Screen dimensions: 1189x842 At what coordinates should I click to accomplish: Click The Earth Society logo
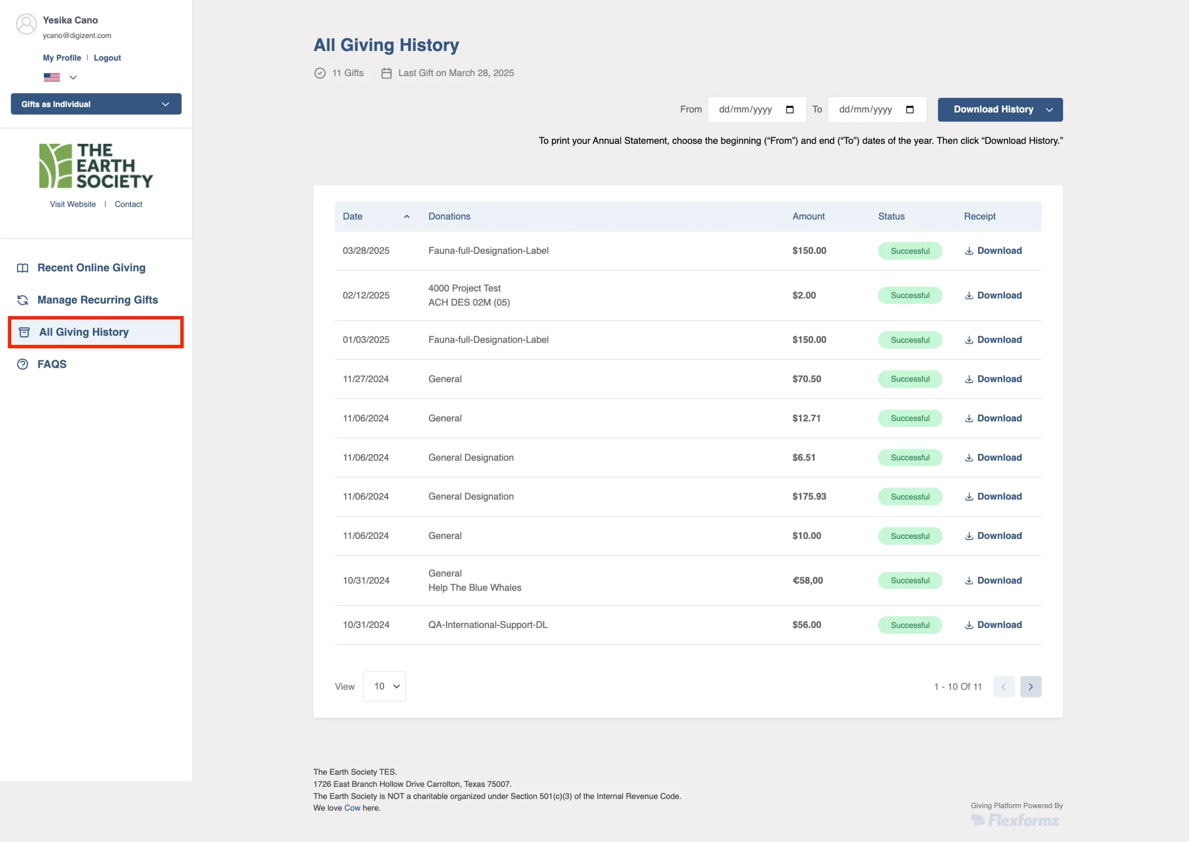click(96, 166)
